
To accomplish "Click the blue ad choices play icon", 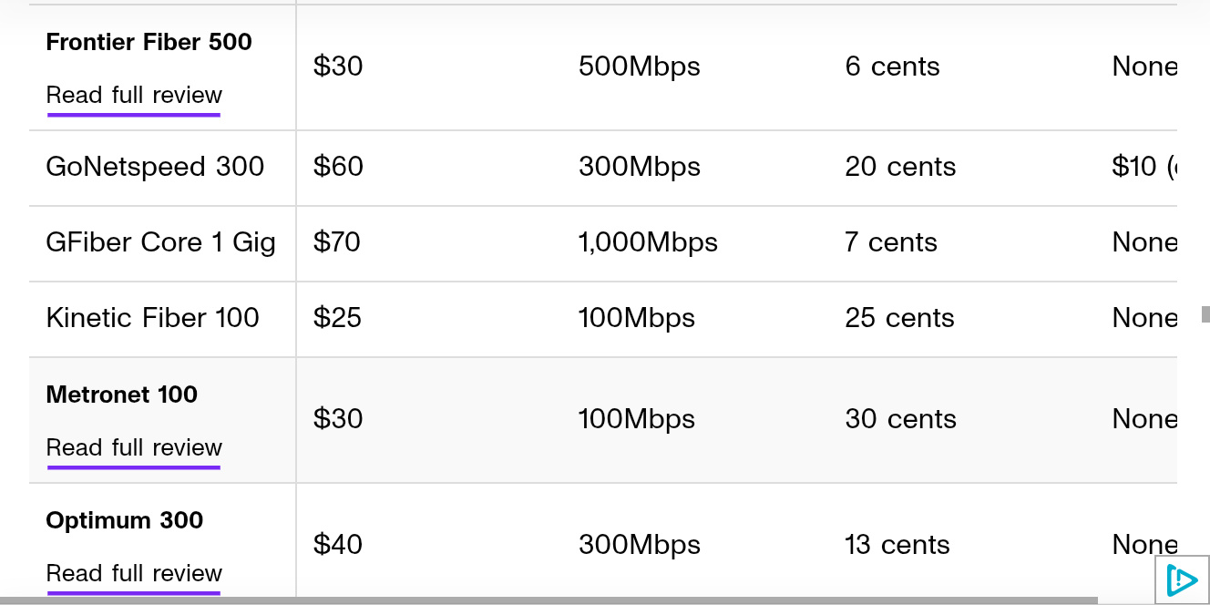I will pyautogui.click(x=1182, y=579).
